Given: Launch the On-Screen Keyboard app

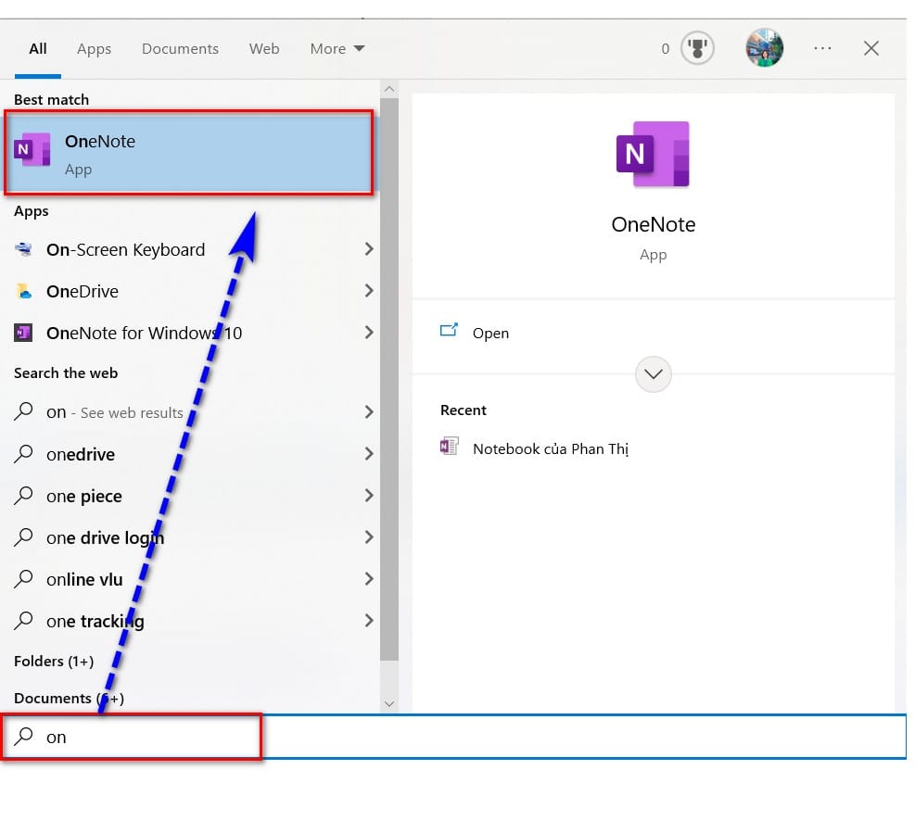Looking at the screenshot, I should tap(125, 249).
